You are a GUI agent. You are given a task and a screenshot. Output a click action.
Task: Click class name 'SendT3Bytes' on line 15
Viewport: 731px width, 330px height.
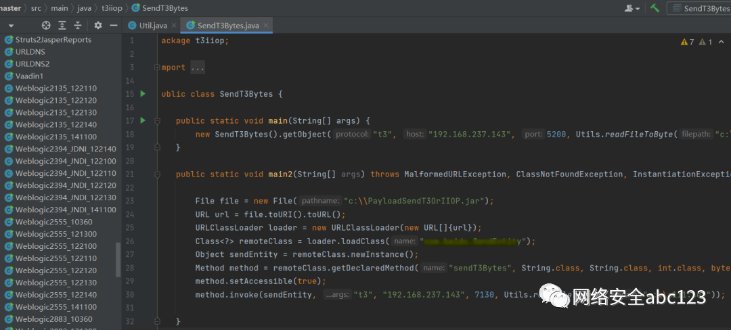pyautogui.click(x=246, y=93)
